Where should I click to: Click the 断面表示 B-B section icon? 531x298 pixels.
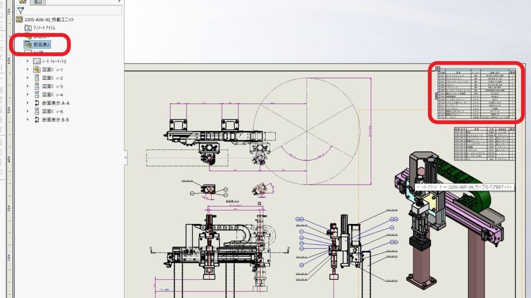37,120
